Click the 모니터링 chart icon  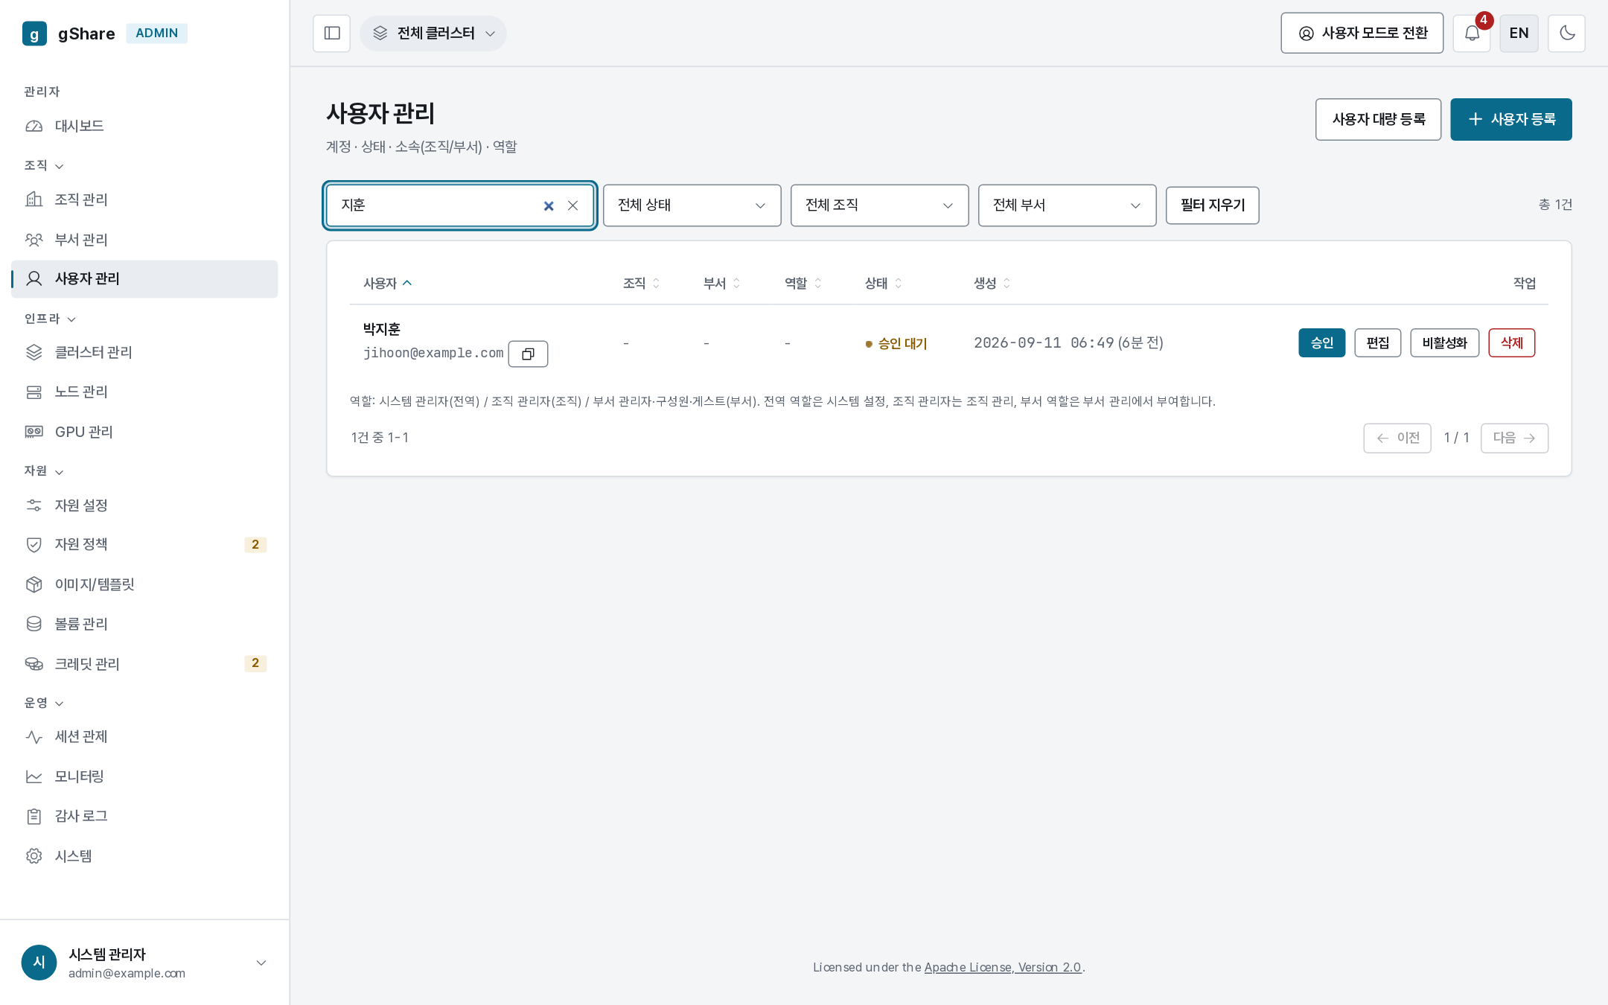[x=34, y=776]
